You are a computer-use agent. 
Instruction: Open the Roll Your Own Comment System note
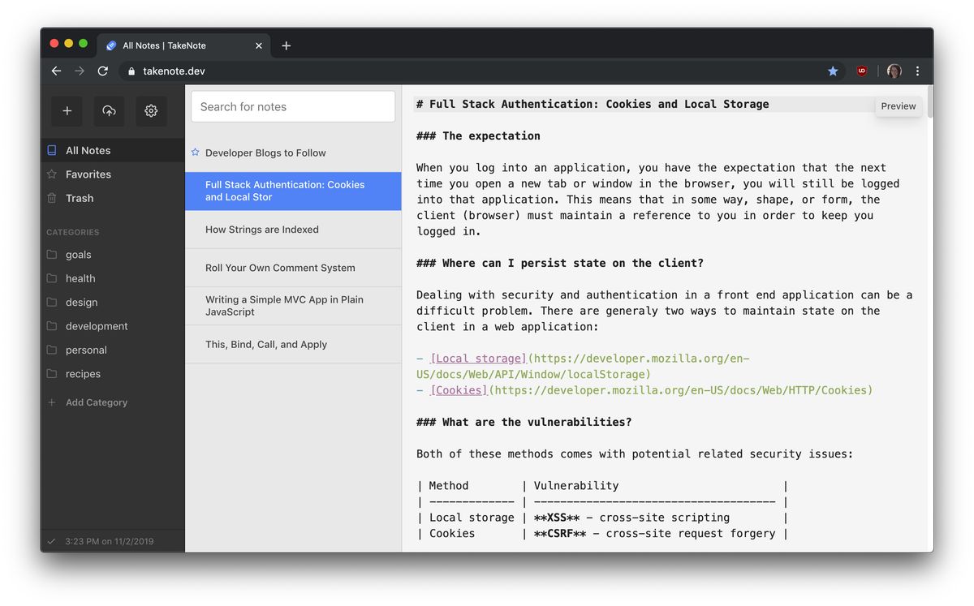280,268
